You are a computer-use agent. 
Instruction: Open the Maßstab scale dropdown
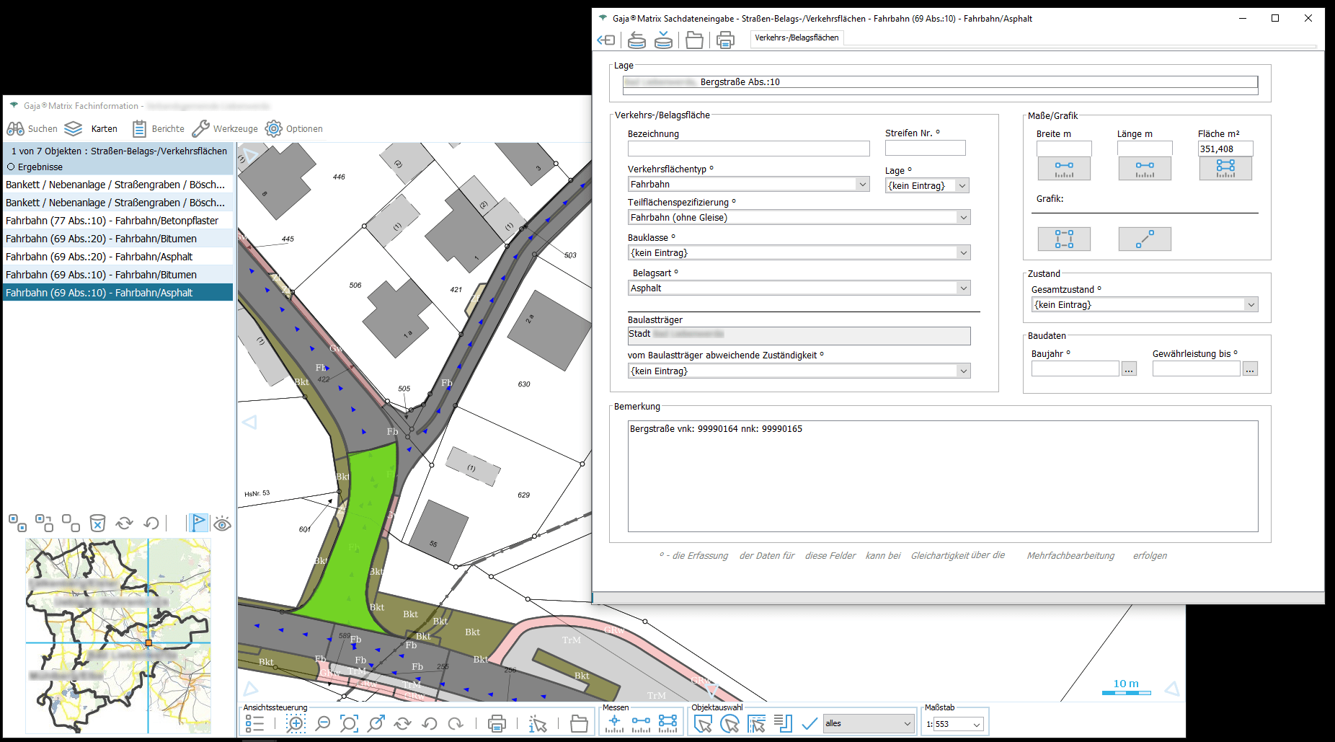[x=977, y=724]
